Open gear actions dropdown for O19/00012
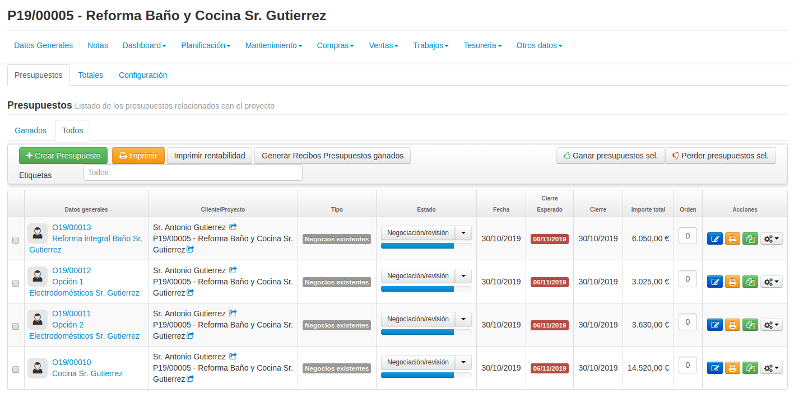This screenshot has height=393, width=794. [x=771, y=282]
